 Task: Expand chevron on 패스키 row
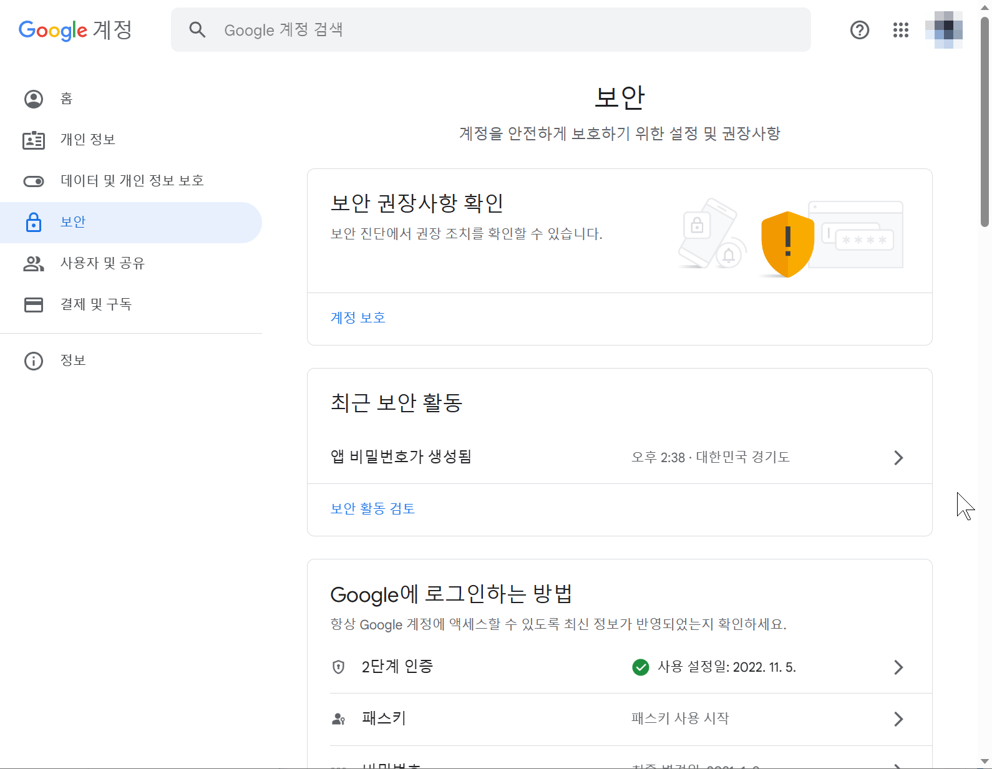point(898,719)
